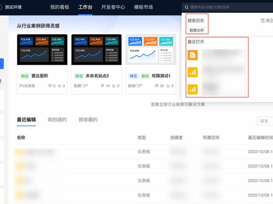This screenshot has width=273, height=204.
Task: Click the eye icon on 未命名站点2 card
Action: [102, 86]
